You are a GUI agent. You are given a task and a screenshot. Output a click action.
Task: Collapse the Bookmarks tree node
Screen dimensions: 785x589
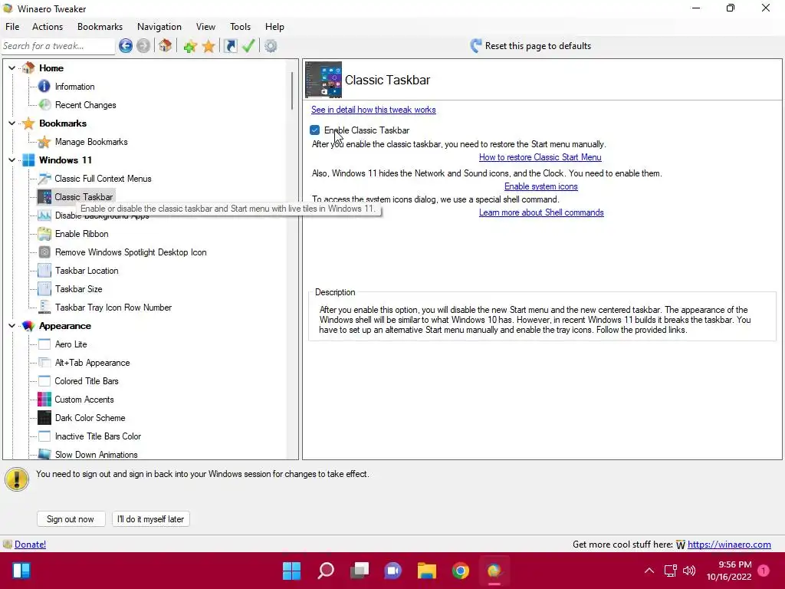pos(12,123)
